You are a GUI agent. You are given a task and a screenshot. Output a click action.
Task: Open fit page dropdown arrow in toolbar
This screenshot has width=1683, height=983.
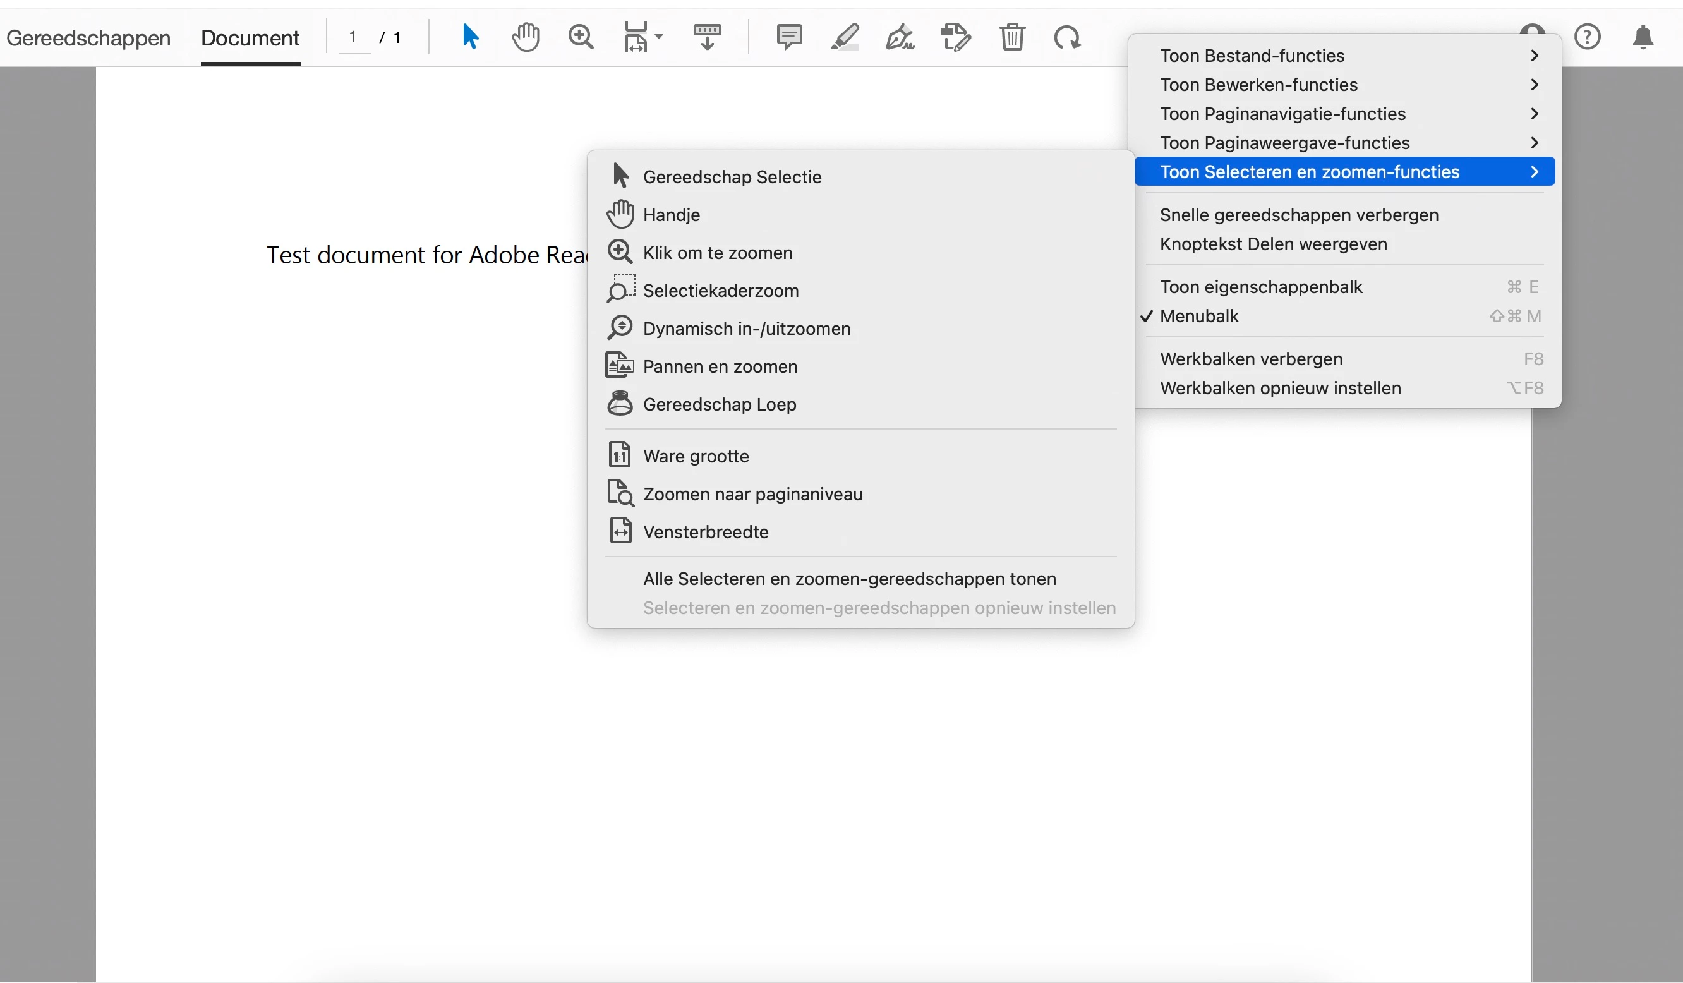(x=659, y=37)
